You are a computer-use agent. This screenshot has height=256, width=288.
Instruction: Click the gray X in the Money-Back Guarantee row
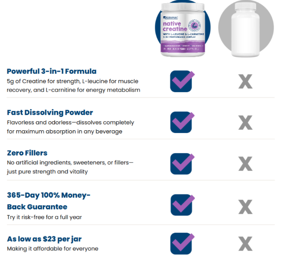pyautogui.click(x=245, y=206)
